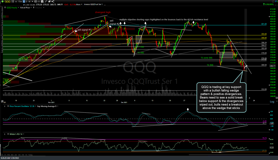Viewport: 278px width, 160px height.
Task: Select the D daily timeframe button
Action: tap(26, 1)
